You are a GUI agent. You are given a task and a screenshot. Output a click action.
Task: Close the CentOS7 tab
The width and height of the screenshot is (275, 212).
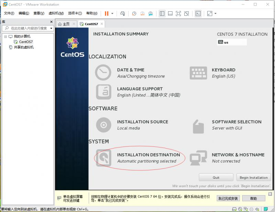(x=102, y=24)
